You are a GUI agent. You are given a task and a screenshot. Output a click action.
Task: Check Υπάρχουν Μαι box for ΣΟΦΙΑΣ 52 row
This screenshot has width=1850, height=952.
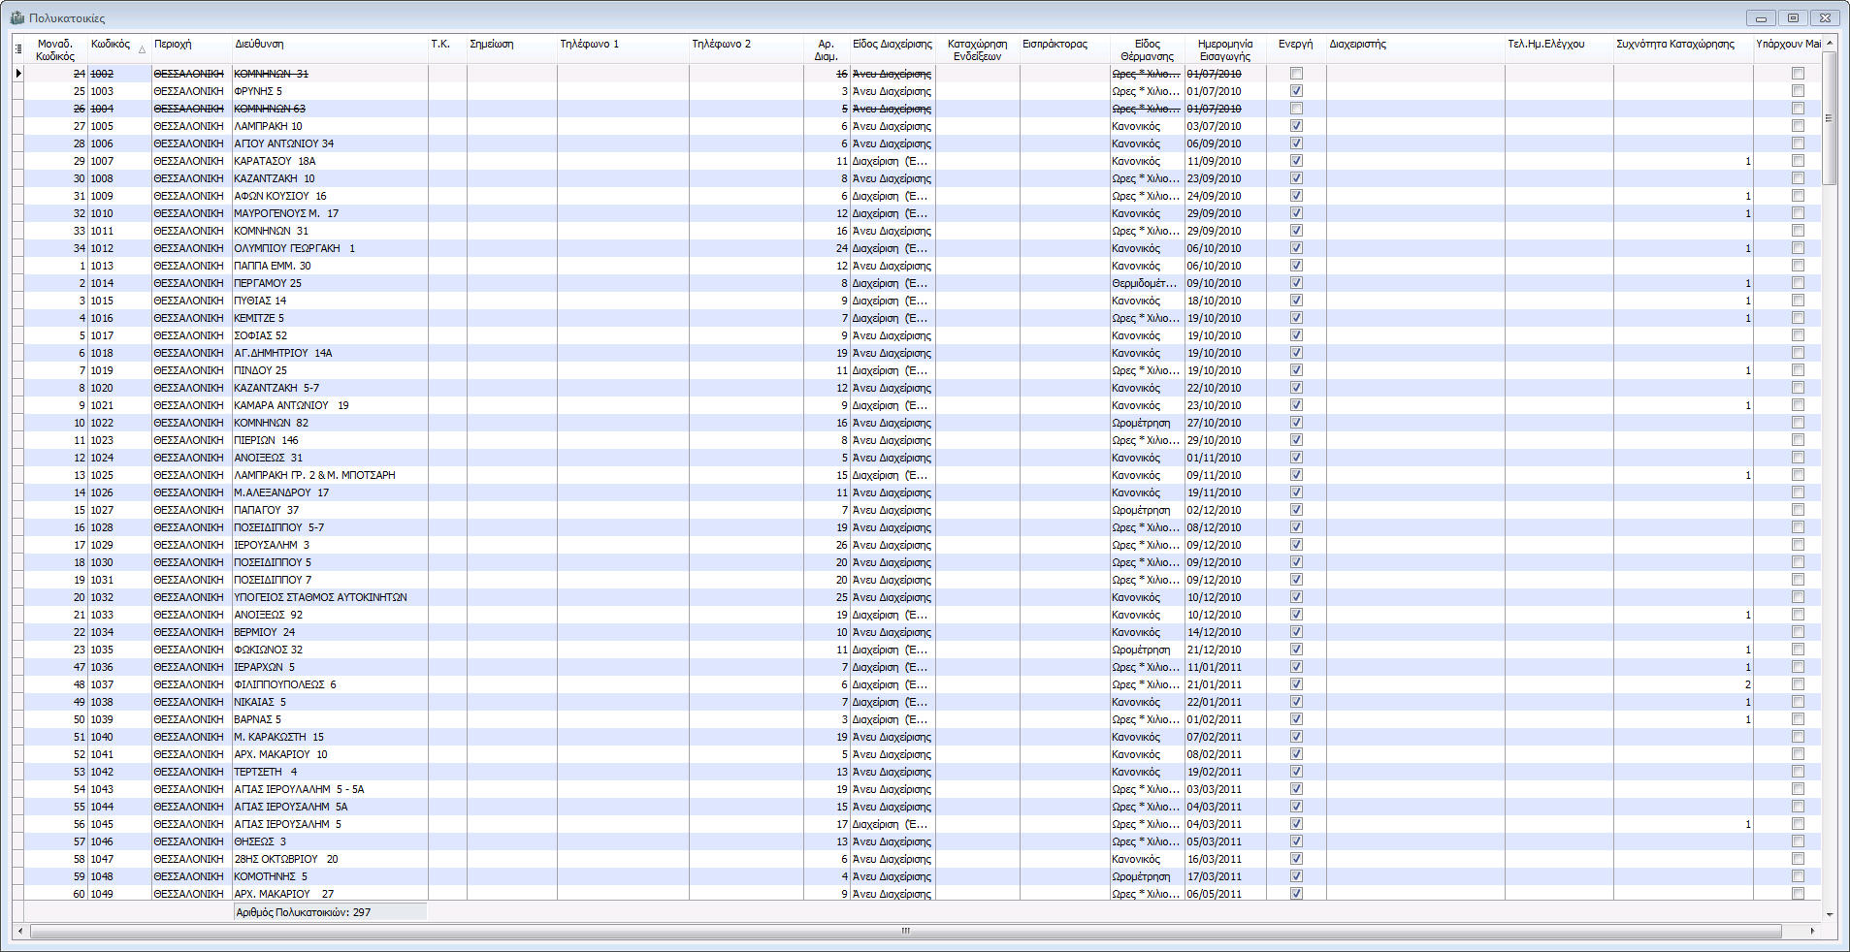coord(1798,335)
